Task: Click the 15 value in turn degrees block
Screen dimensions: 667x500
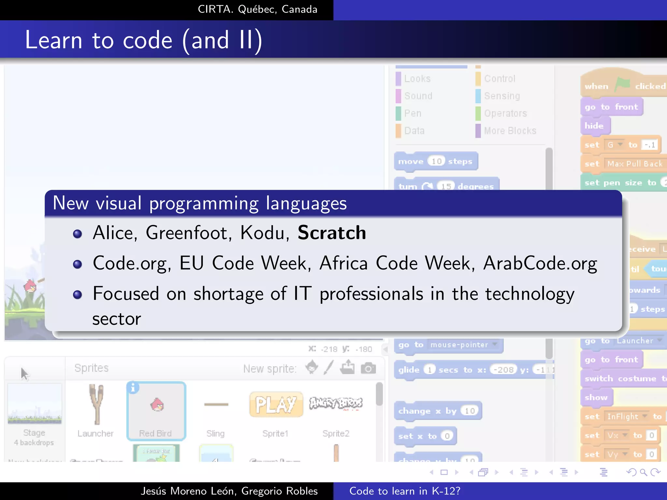Action: pos(446,186)
